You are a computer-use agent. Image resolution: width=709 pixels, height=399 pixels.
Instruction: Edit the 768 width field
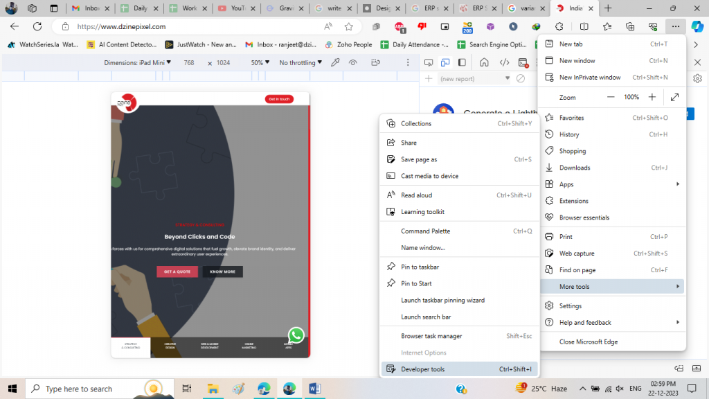189,62
